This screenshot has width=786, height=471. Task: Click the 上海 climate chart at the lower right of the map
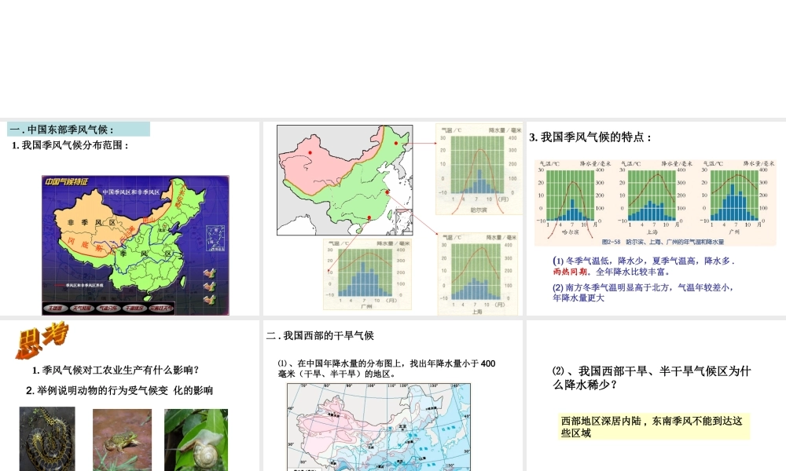(477, 274)
